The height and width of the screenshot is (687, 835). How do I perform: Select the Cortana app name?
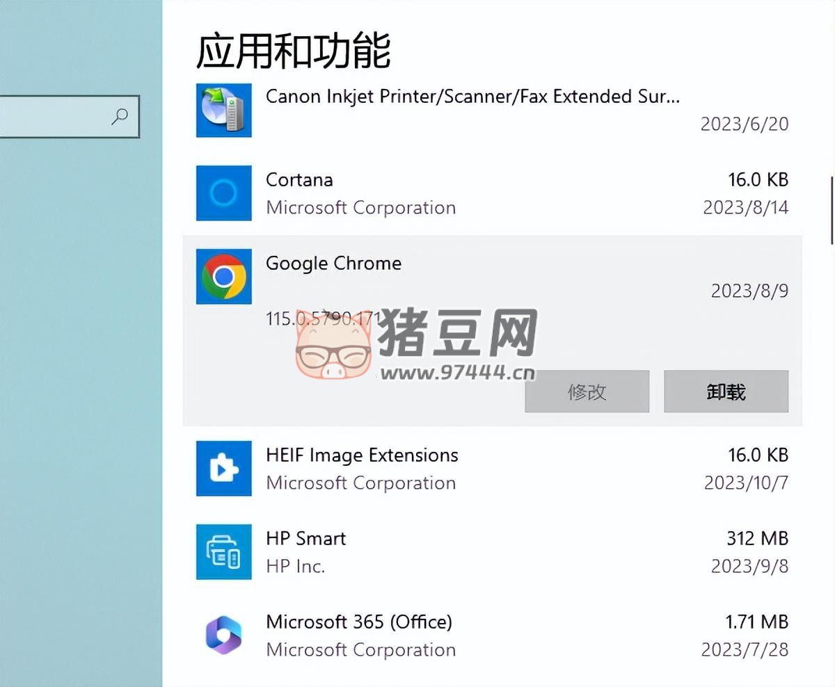click(299, 180)
